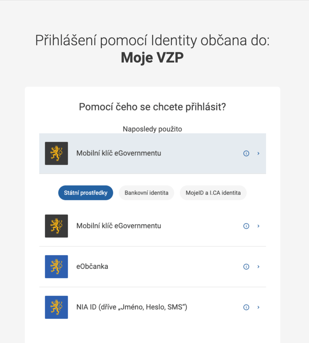Show info for NIA ID login method
This screenshot has height=343, width=309.
click(246, 307)
